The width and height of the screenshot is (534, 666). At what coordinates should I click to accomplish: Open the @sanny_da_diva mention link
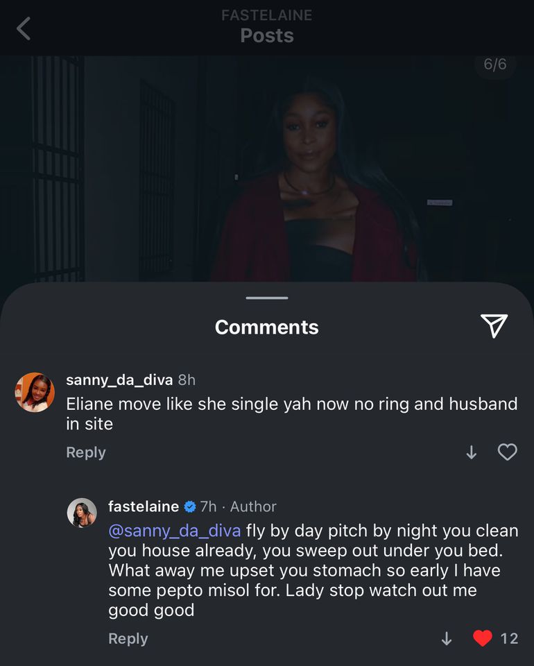tap(175, 531)
